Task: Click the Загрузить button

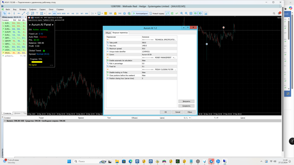Action: tap(186, 101)
